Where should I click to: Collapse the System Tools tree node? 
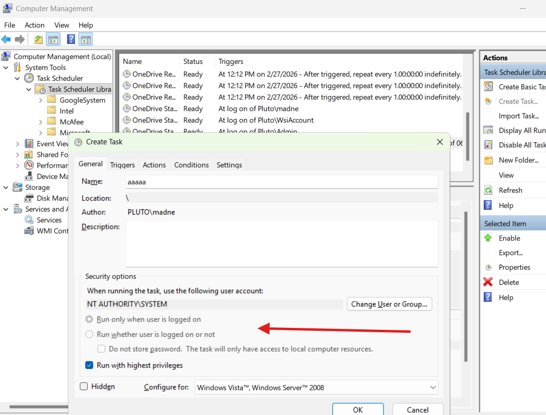6,67
